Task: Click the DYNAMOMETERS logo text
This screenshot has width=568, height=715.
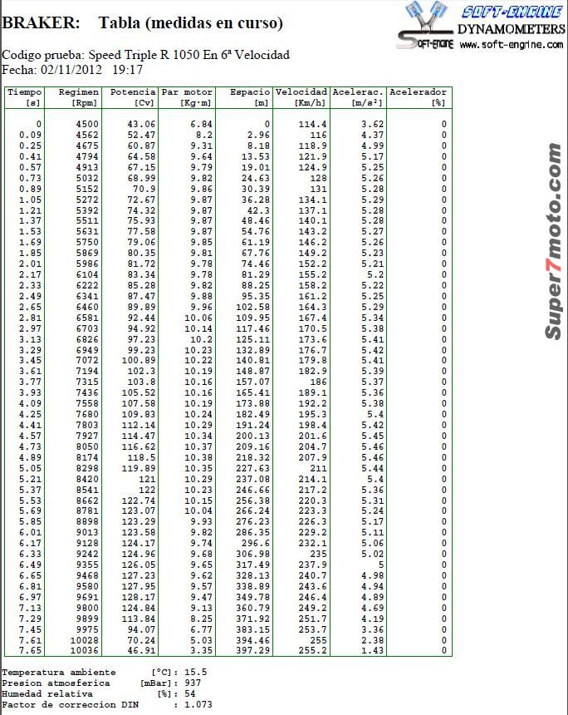Action: 511,29
